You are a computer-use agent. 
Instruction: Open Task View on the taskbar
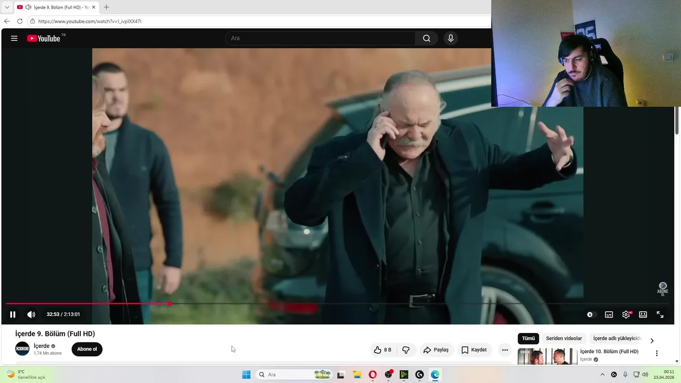pyautogui.click(x=340, y=374)
